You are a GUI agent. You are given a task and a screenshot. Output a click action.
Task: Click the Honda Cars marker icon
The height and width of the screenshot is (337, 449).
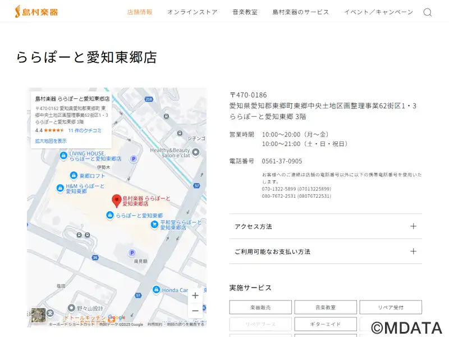point(156,289)
